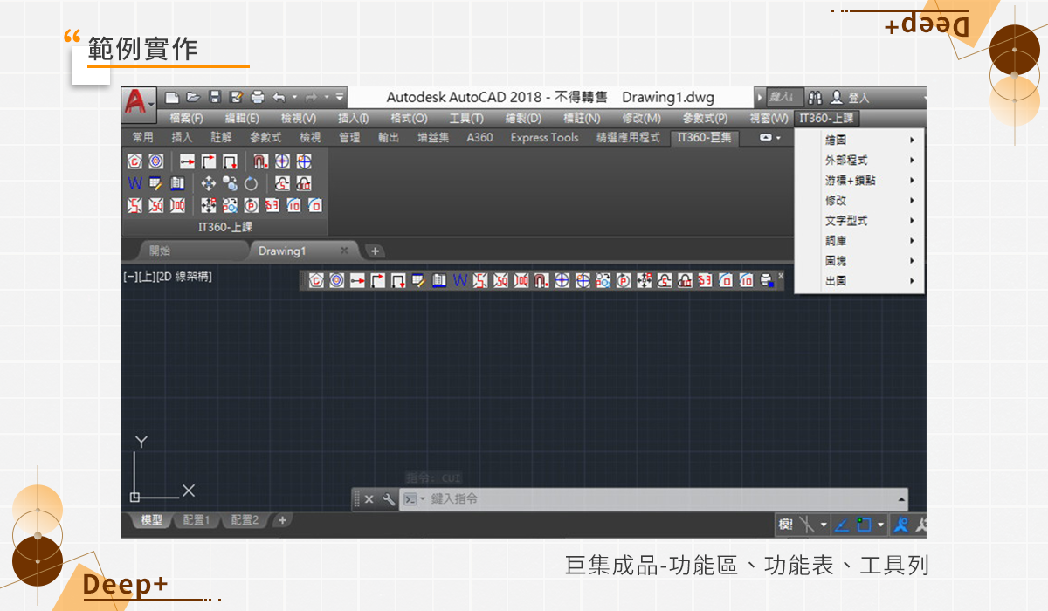Click the Plot printer icon in quick access toolbar
The image size is (1048, 611).
[258, 97]
